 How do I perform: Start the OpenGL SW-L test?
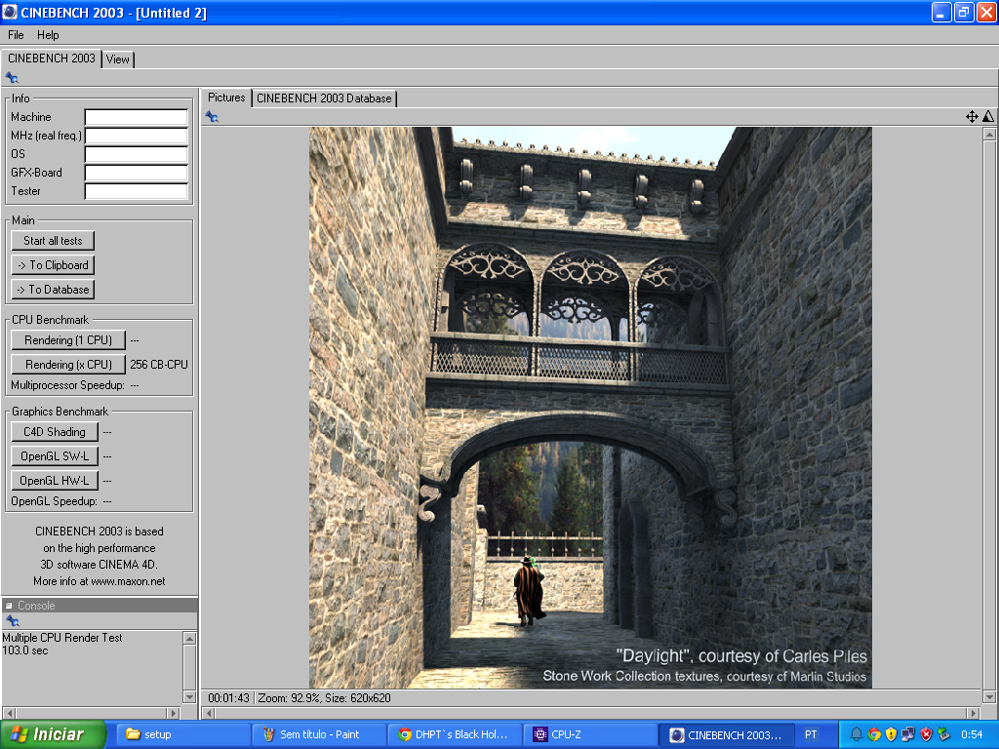coord(55,456)
